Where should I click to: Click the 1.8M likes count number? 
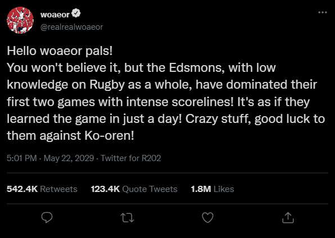pyautogui.click(x=201, y=189)
